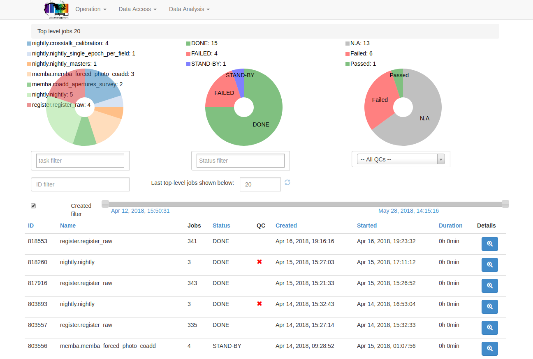Open details for job 818260
533x359 pixels.
coord(489,265)
